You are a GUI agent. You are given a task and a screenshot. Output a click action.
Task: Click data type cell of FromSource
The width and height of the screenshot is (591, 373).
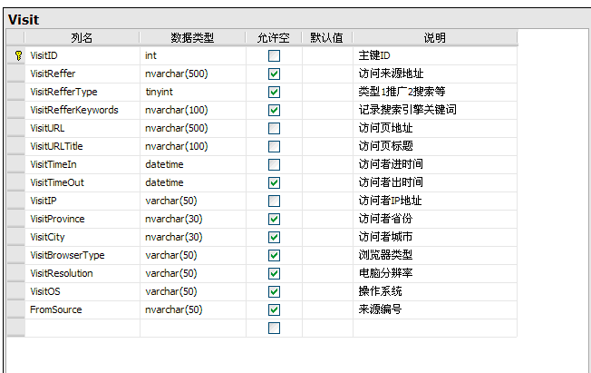tap(193, 309)
